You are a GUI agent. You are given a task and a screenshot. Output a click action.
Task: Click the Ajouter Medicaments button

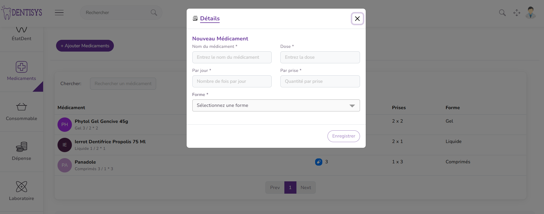point(85,46)
